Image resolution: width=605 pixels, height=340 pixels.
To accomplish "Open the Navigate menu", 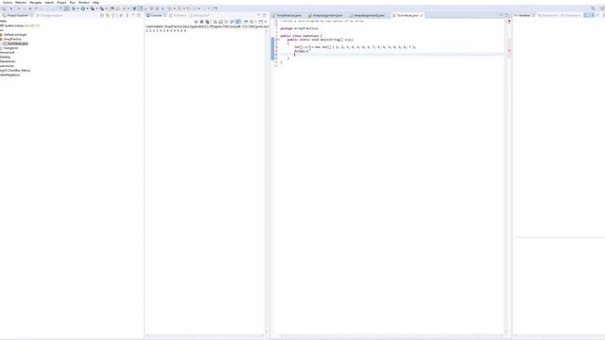I will (x=36, y=2).
